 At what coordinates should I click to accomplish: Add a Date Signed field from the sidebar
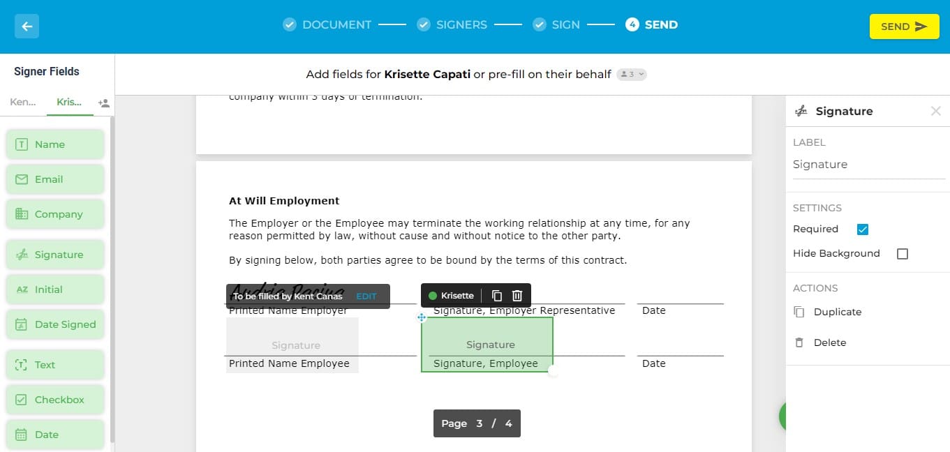pyautogui.click(x=55, y=324)
